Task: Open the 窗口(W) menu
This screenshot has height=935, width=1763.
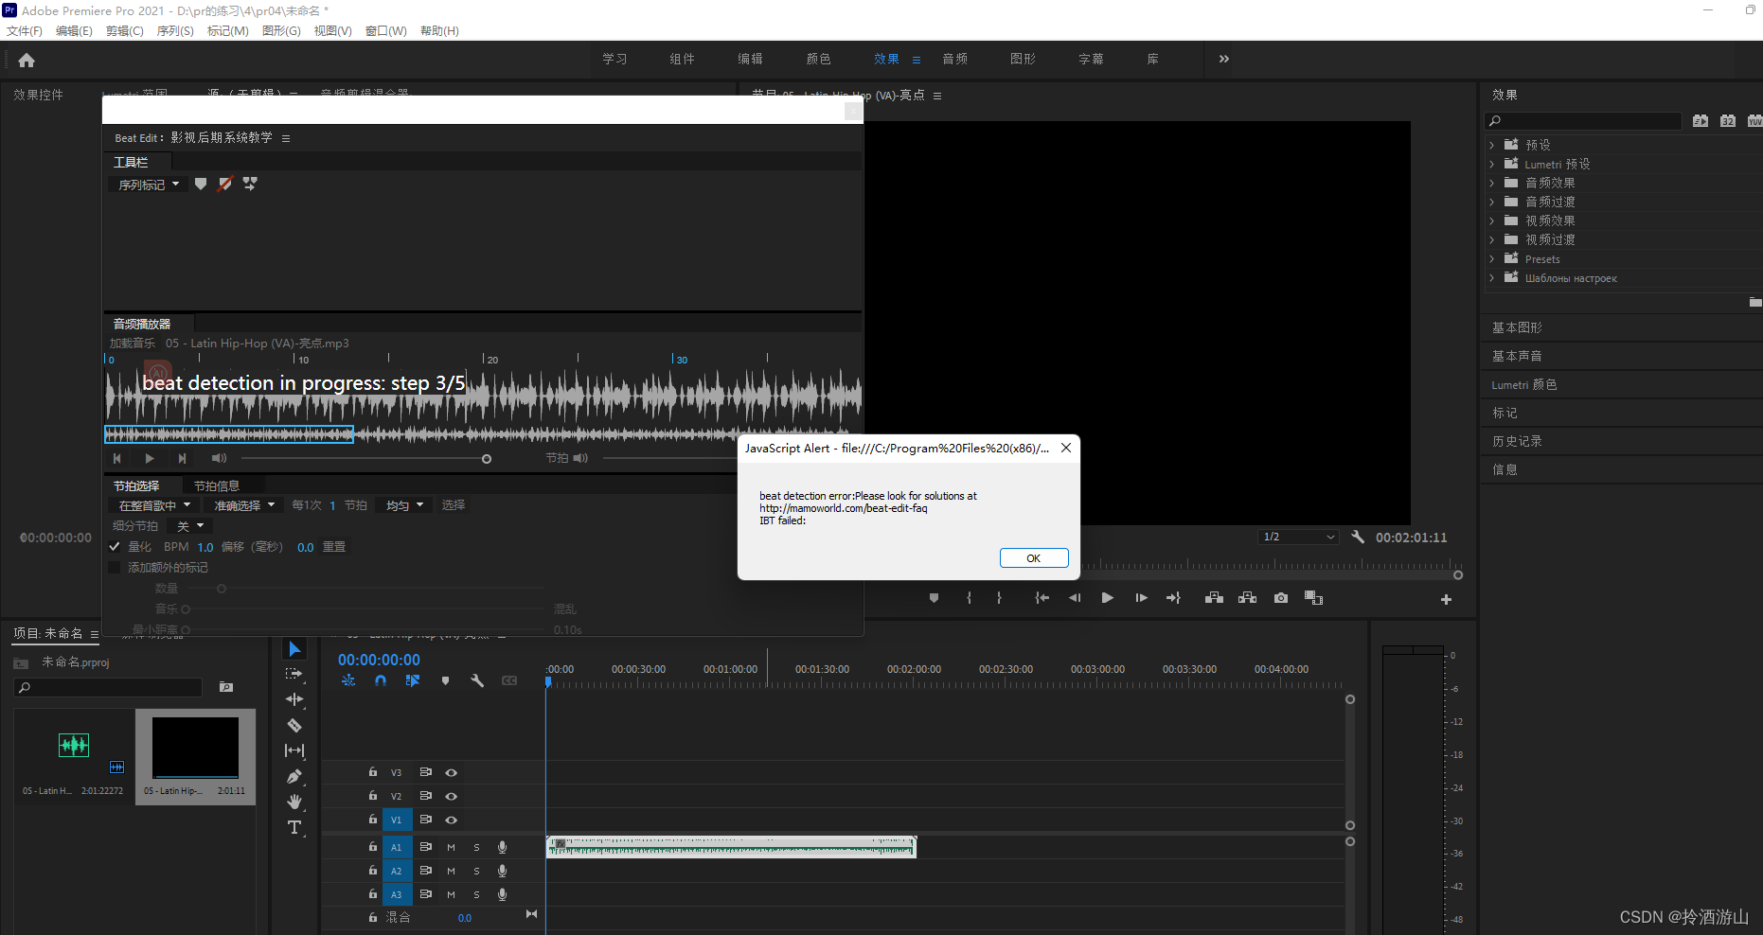Action: [x=386, y=31]
